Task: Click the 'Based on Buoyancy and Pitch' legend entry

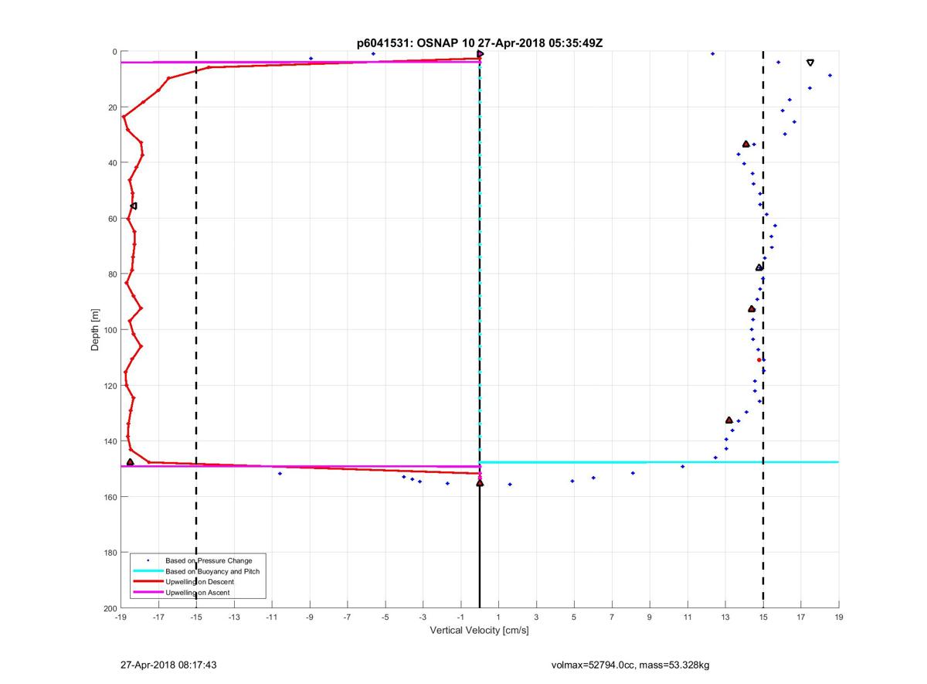Action: coord(212,571)
